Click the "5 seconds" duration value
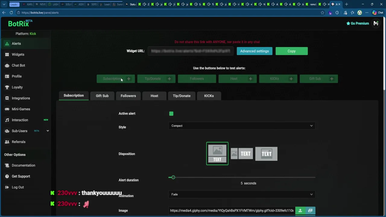The width and height of the screenshot is (386, 217). pos(248,183)
